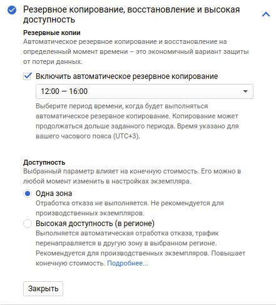Click the text about parameter affecting final cost
The image size is (276, 305).
click(x=132, y=176)
